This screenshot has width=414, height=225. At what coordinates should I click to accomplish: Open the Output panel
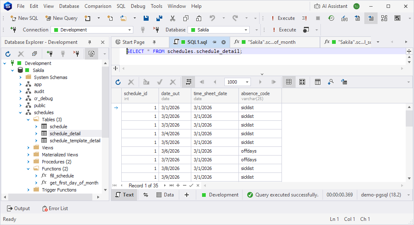(18, 208)
